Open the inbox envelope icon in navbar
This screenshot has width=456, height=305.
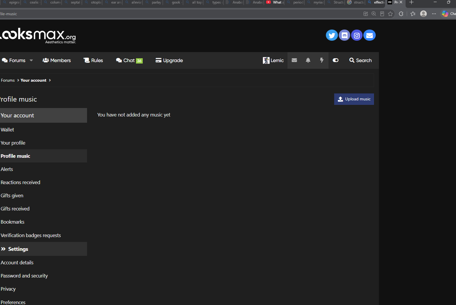point(294,60)
